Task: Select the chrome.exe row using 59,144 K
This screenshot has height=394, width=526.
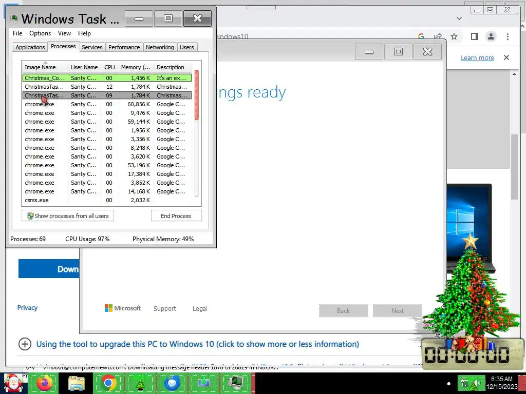Action: point(107,121)
